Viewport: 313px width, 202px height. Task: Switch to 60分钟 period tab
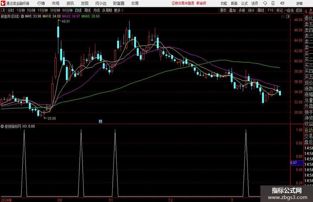coord(68,10)
